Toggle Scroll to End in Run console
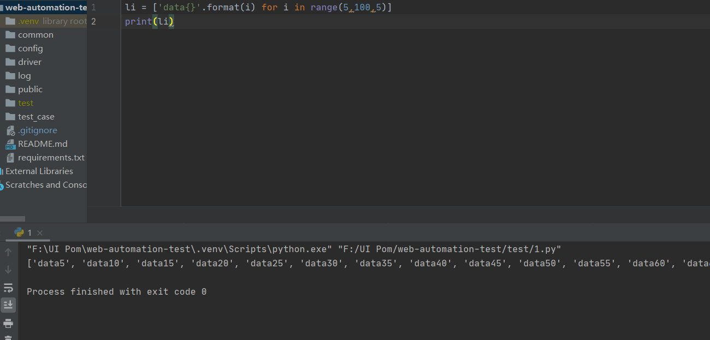 [8, 305]
